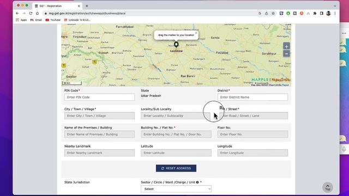Click the map location marker
Image resolution: width=349 pixels, height=196 pixels.
[176, 45]
